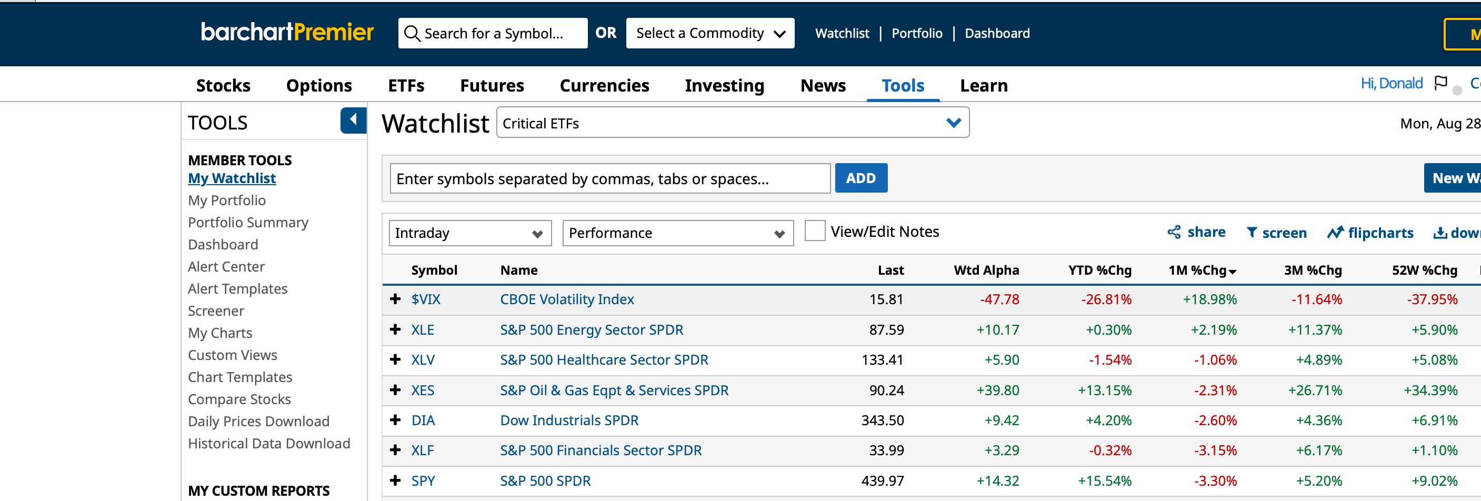This screenshot has height=501, width=1481.
Task: Click Hi, Donald account link
Action: (1392, 83)
